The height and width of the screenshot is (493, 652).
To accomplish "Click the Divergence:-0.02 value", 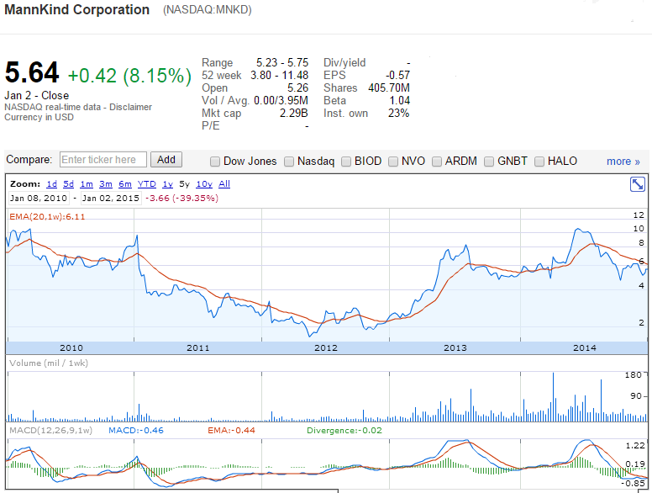I will pyautogui.click(x=344, y=431).
